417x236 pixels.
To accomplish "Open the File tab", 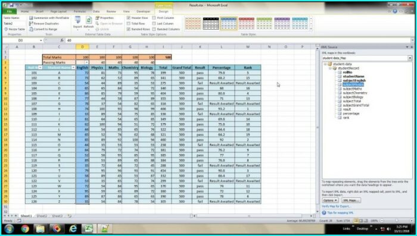I will 10,11.
